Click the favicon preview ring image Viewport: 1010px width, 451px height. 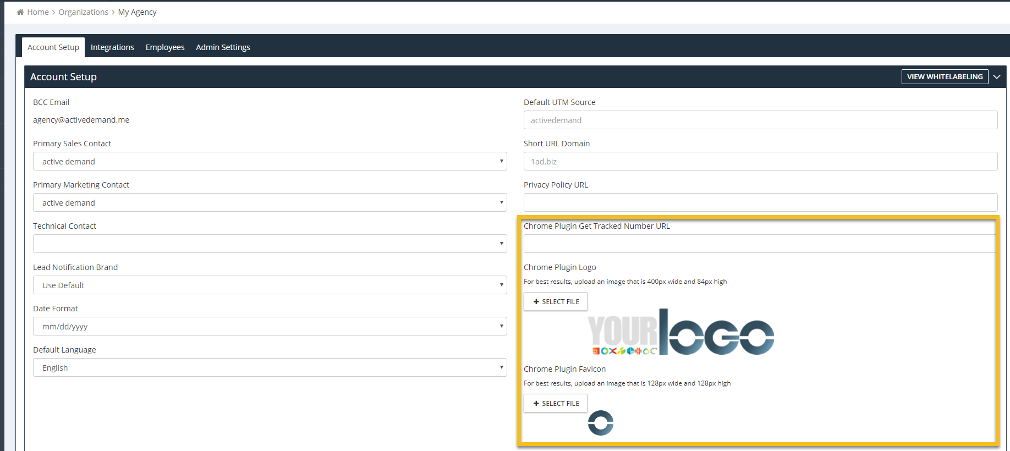[601, 423]
